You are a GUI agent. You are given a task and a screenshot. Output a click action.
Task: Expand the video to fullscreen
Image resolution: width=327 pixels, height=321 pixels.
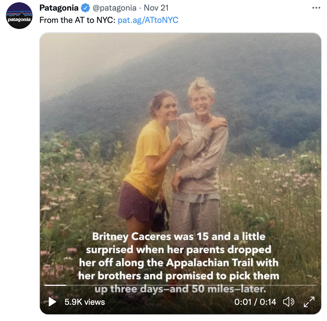click(x=309, y=302)
